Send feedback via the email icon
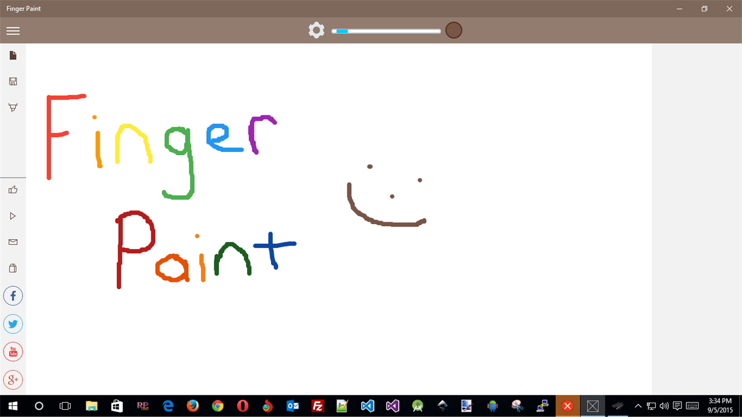 coord(13,242)
